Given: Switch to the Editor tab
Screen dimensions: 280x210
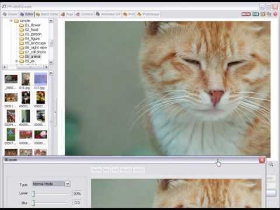Looking at the screenshot, I should [27, 14].
